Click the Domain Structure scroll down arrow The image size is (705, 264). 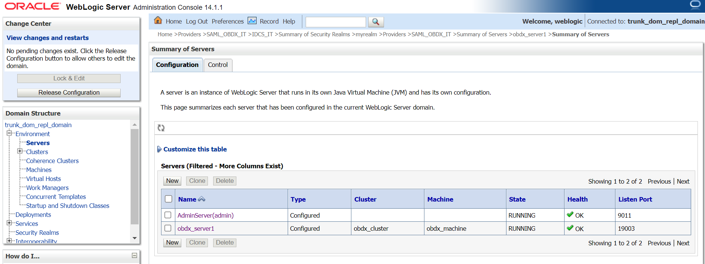coord(134,238)
